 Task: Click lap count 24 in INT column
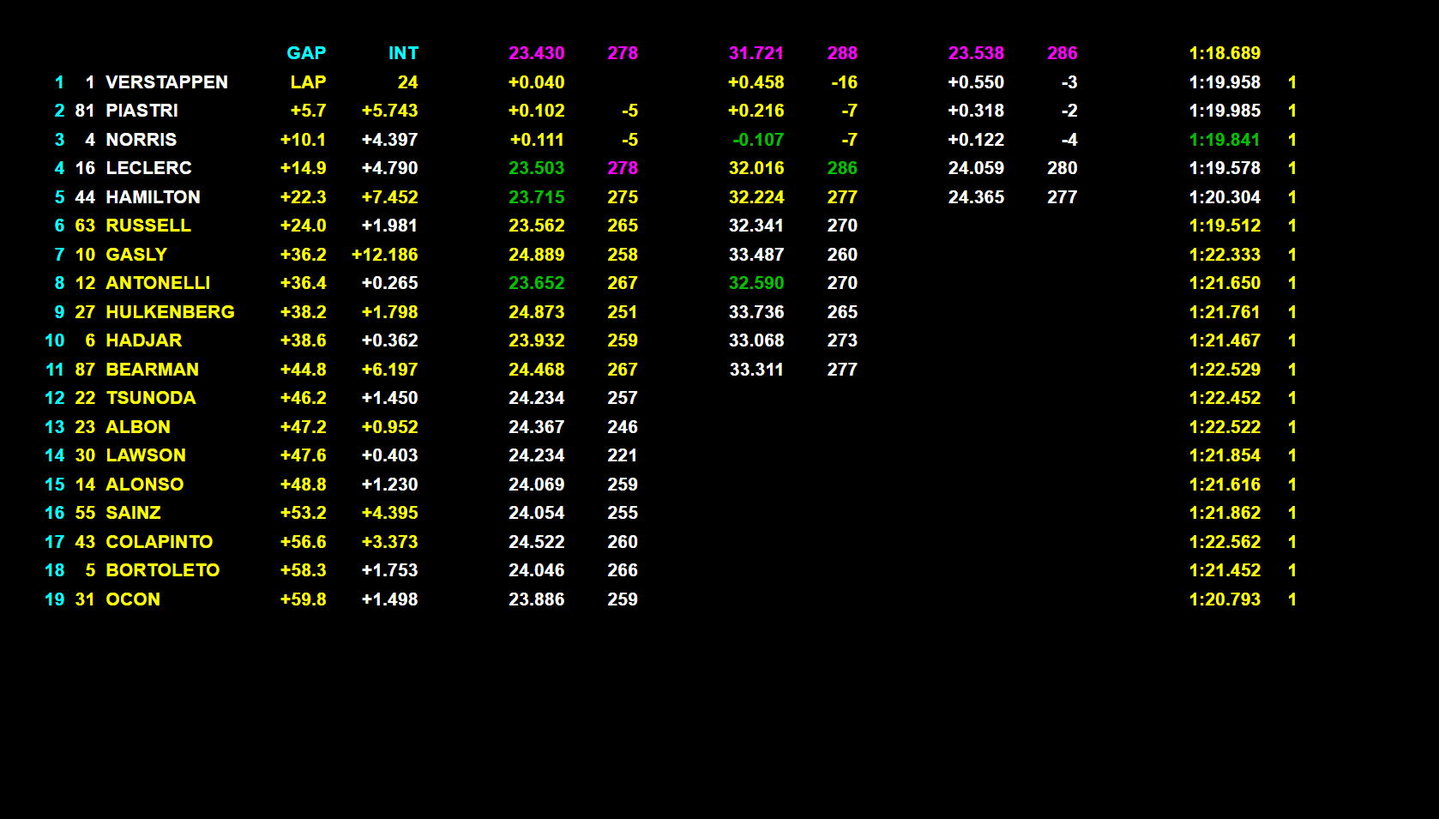coord(407,82)
